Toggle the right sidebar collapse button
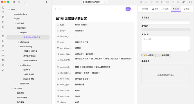The width and height of the screenshot is (194, 104). [190, 2]
